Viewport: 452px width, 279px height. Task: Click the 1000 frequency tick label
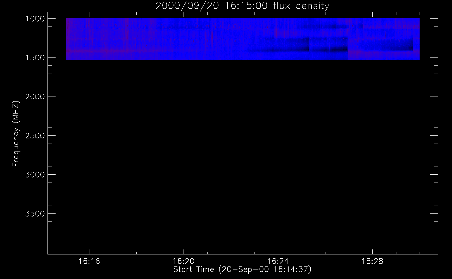coord(35,19)
